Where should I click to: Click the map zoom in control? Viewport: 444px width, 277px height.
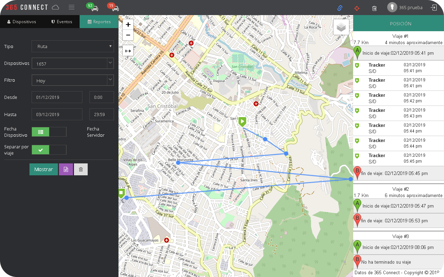tap(128, 25)
